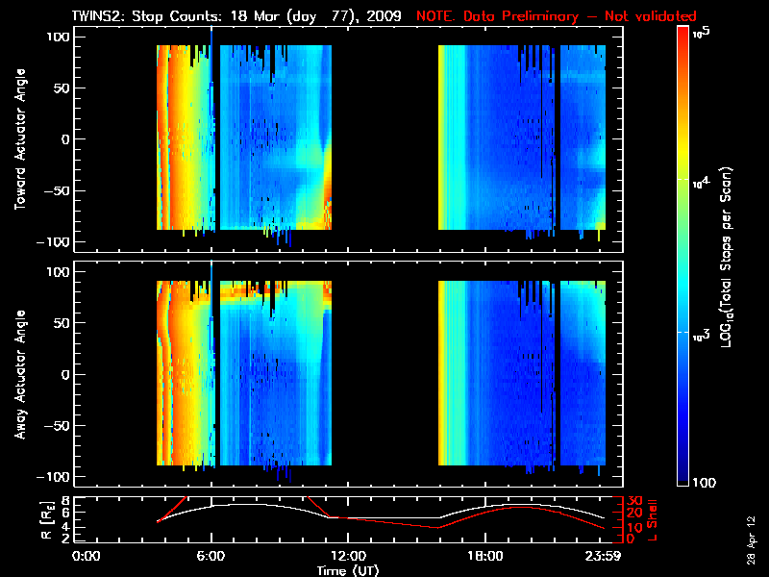Select the 100 tick label on Toward panel

tap(58, 37)
